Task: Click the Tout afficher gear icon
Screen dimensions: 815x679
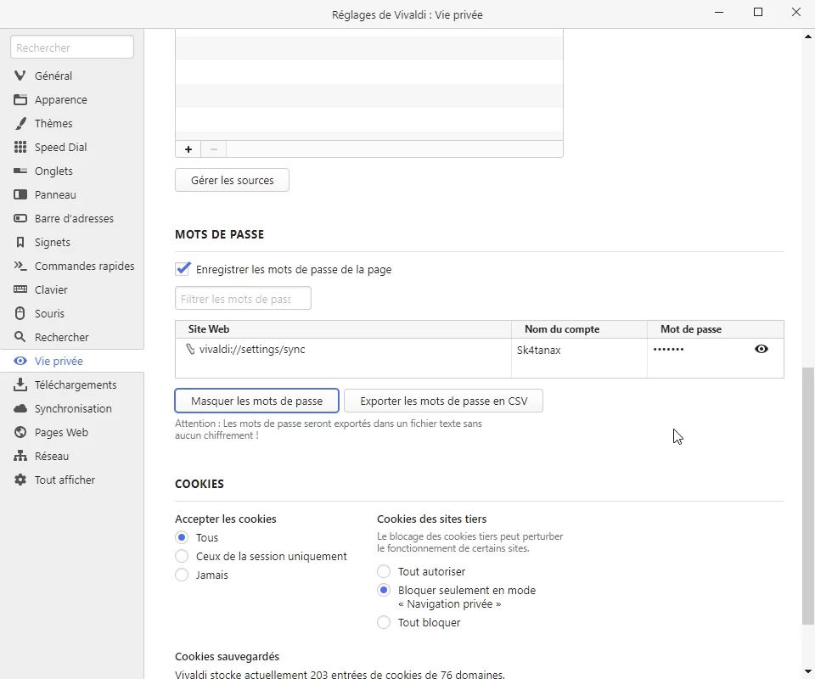Action: [x=20, y=480]
